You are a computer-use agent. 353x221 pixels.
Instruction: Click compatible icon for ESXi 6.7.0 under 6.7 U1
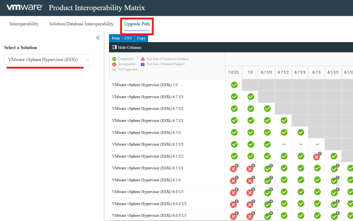[301, 132]
